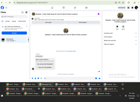140x102 pixels.
Task: Choose a sticker from the composer
Action: pyautogui.click(x=38, y=78)
